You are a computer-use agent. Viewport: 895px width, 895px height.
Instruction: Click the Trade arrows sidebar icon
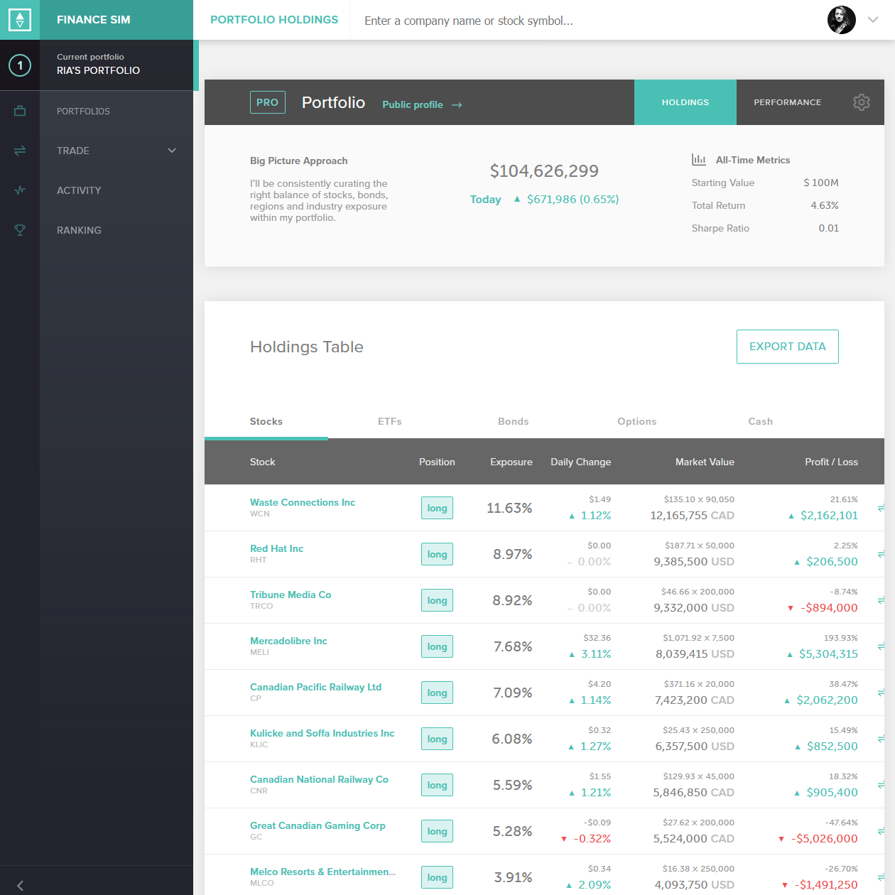(20, 151)
